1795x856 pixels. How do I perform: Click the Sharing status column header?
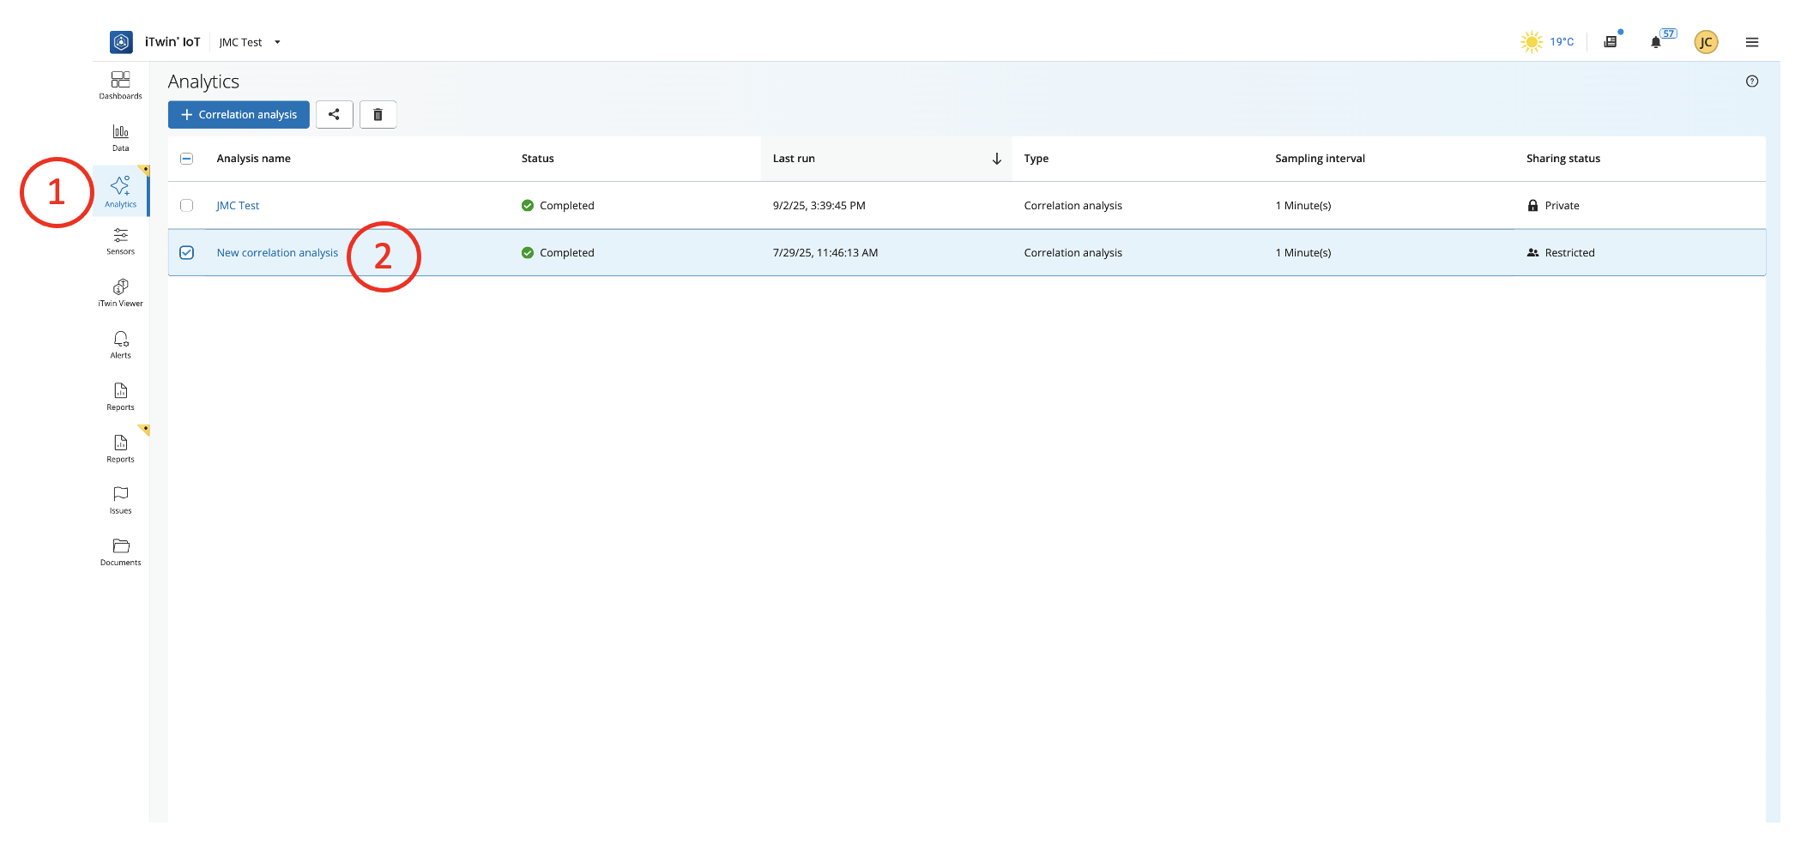pyautogui.click(x=1562, y=159)
